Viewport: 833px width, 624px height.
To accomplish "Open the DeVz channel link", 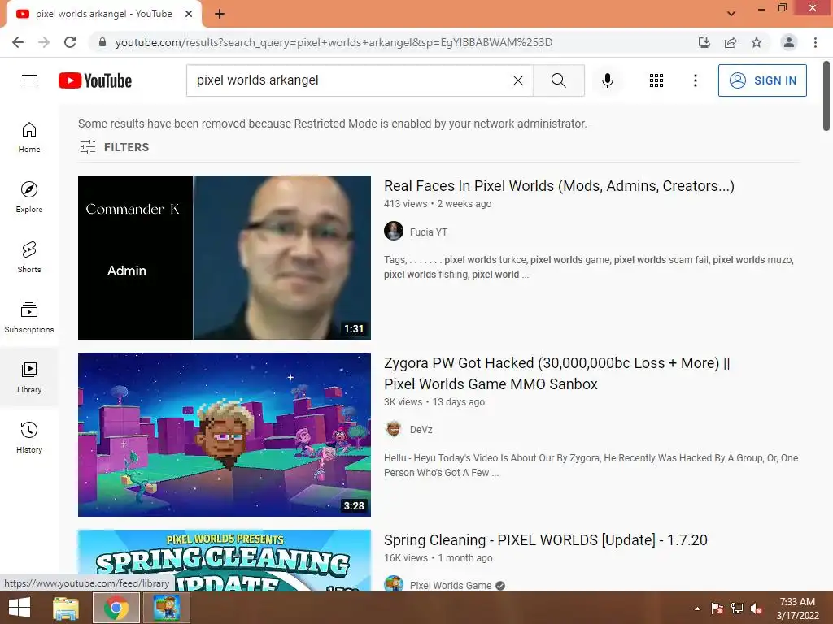I will pyautogui.click(x=421, y=429).
